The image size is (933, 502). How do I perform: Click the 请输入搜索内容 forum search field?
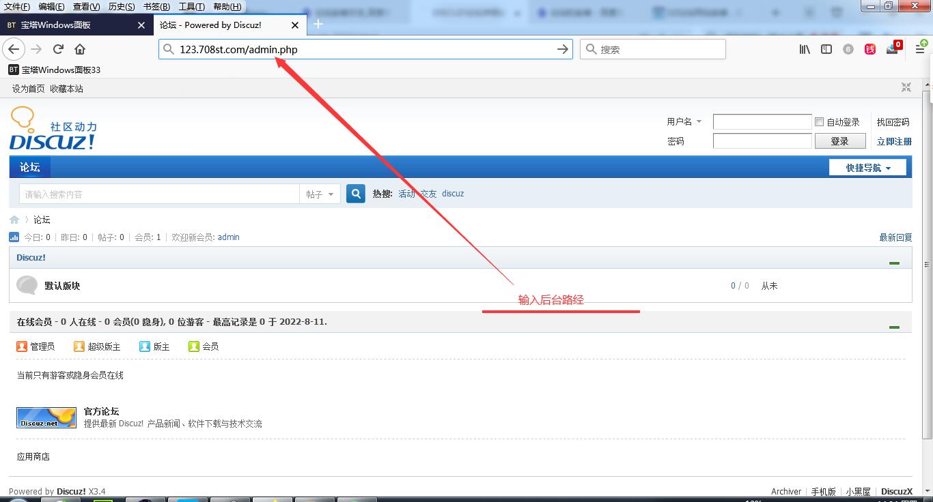[159, 194]
